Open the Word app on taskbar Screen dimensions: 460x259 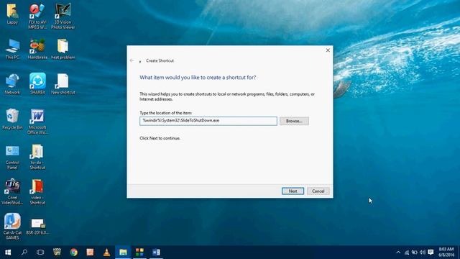[x=156, y=253]
